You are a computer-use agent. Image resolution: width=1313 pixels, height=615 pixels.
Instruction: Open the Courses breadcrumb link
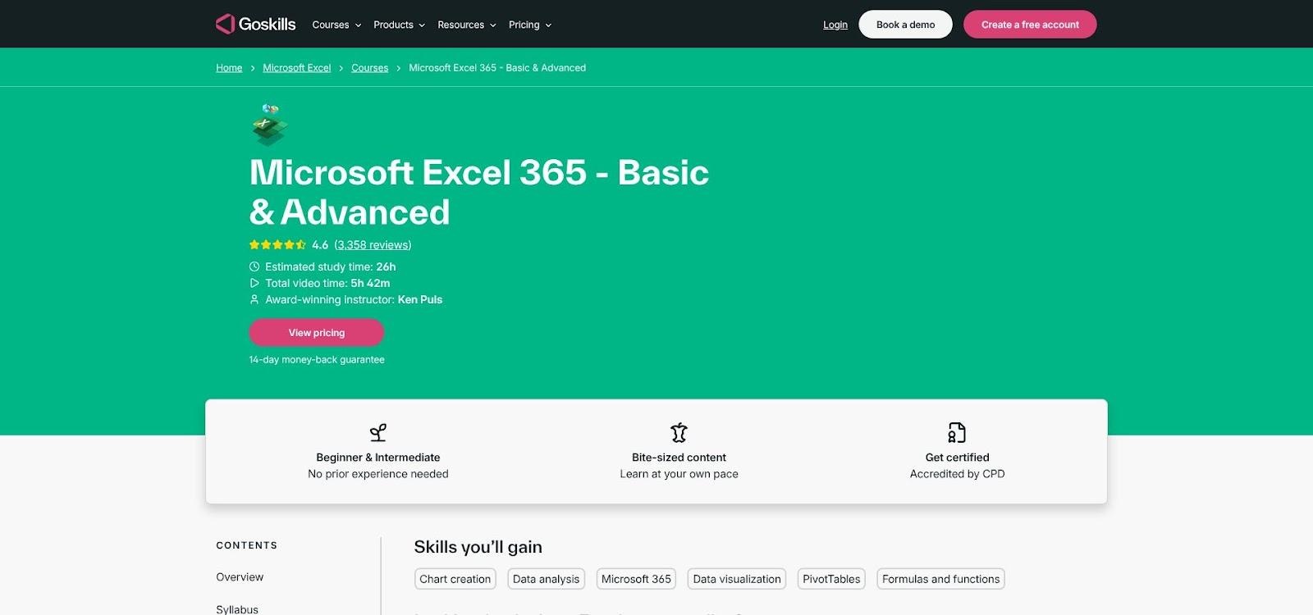[x=370, y=68]
